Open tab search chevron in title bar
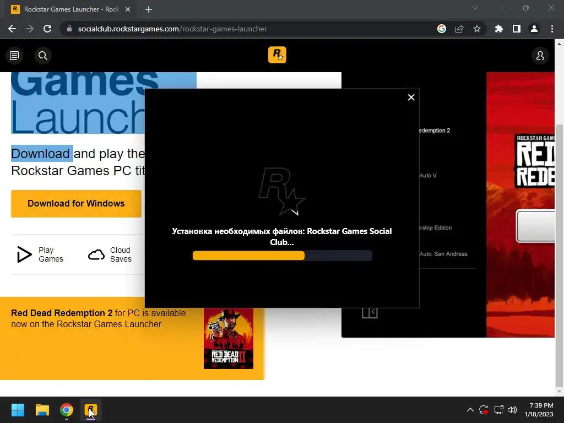Image resolution: width=564 pixels, height=423 pixels. coord(475,8)
